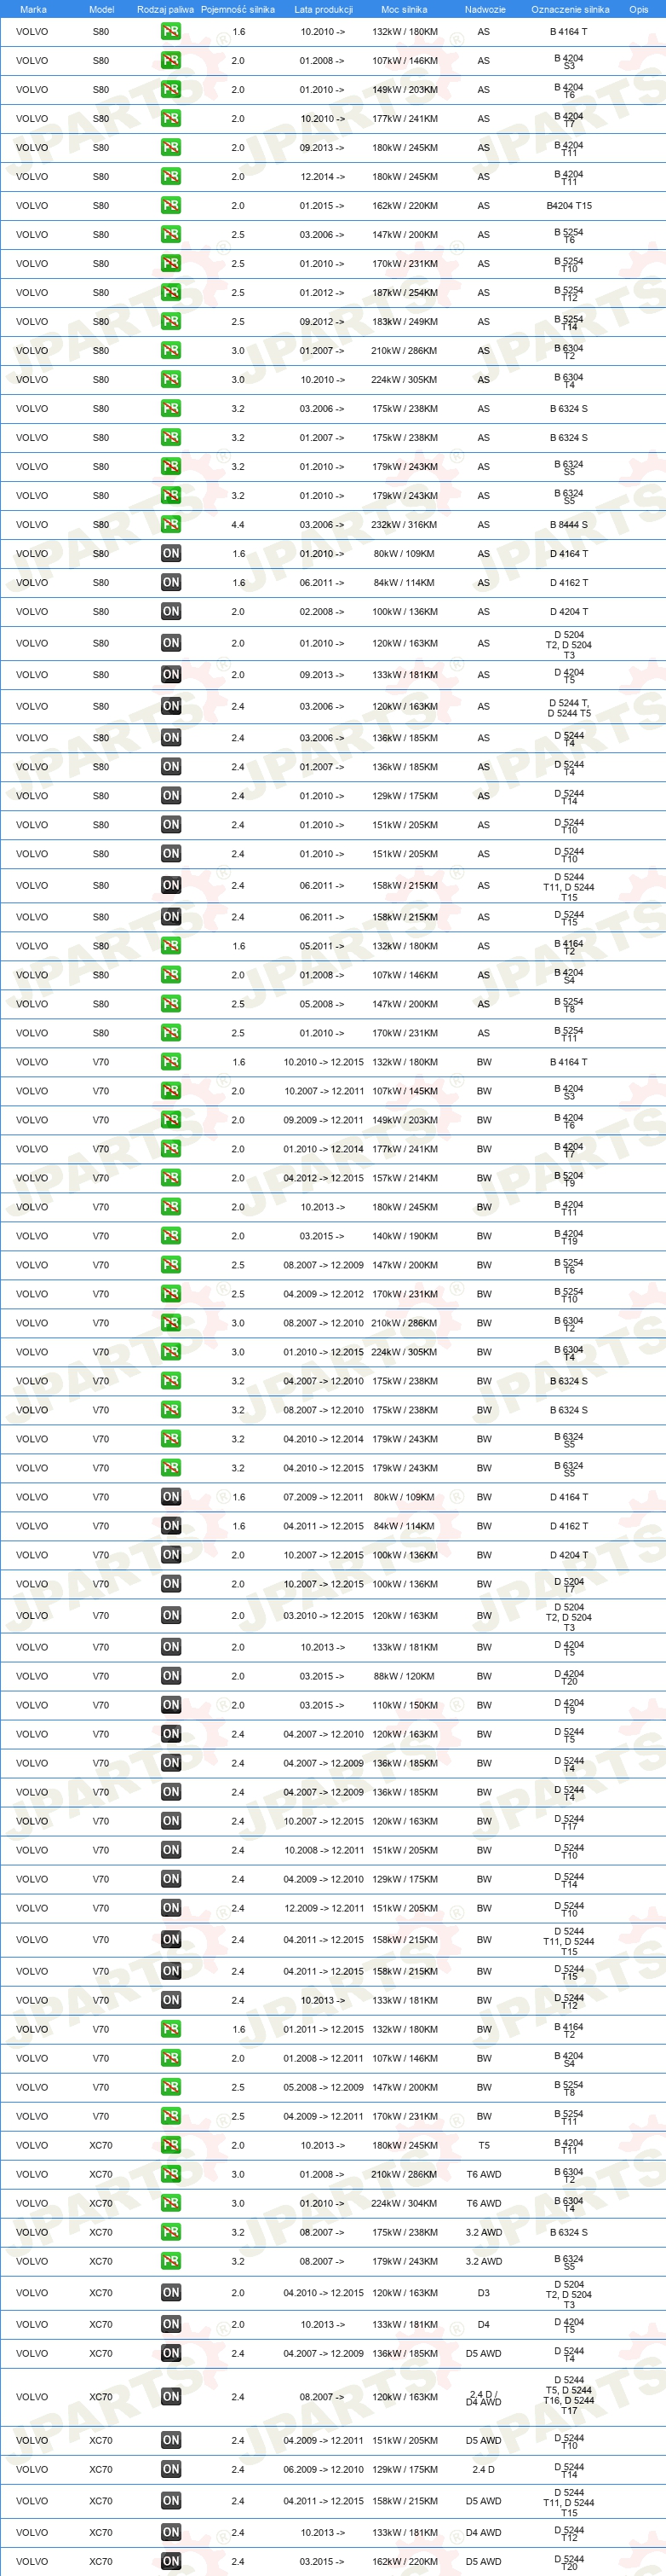Image resolution: width=666 pixels, height=2576 pixels.
Task: Click PB icon in S80 1.6 10.2010 row
Action: pos(170,31)
